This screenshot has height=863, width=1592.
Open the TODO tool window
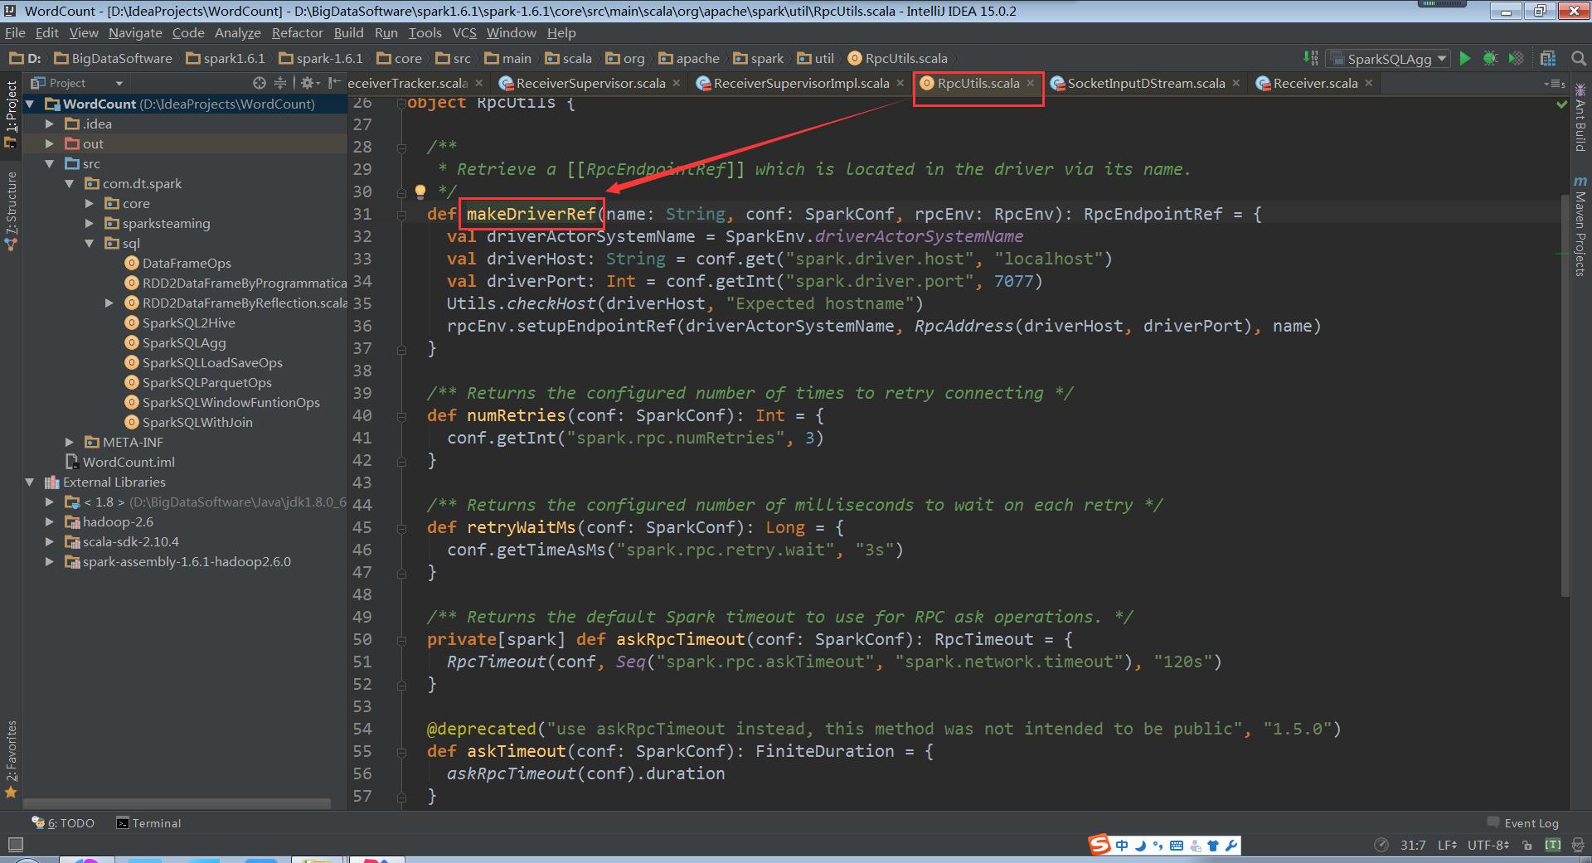click(63, 823)
